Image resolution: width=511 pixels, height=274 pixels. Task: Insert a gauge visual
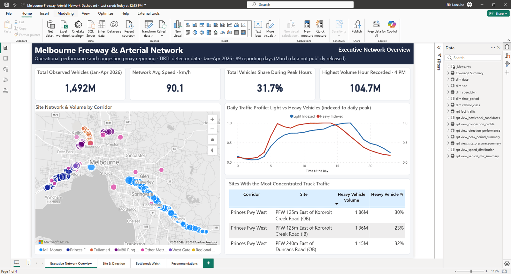[x=223, y=33]
